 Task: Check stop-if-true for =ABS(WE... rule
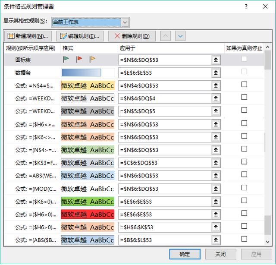244,174
